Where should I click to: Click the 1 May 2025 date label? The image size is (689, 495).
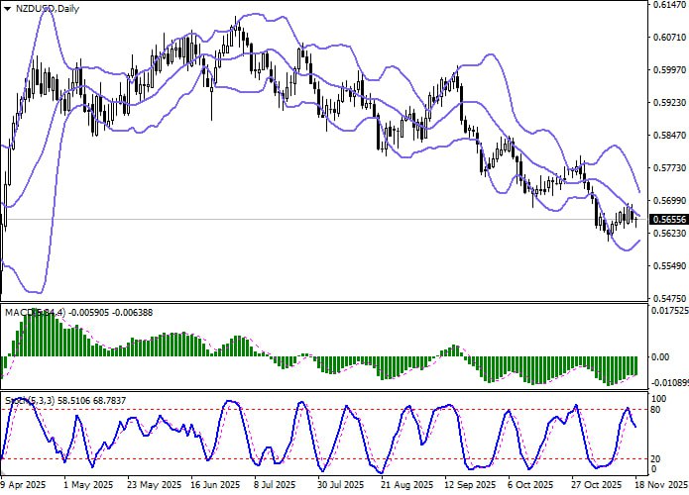(85, 486)
